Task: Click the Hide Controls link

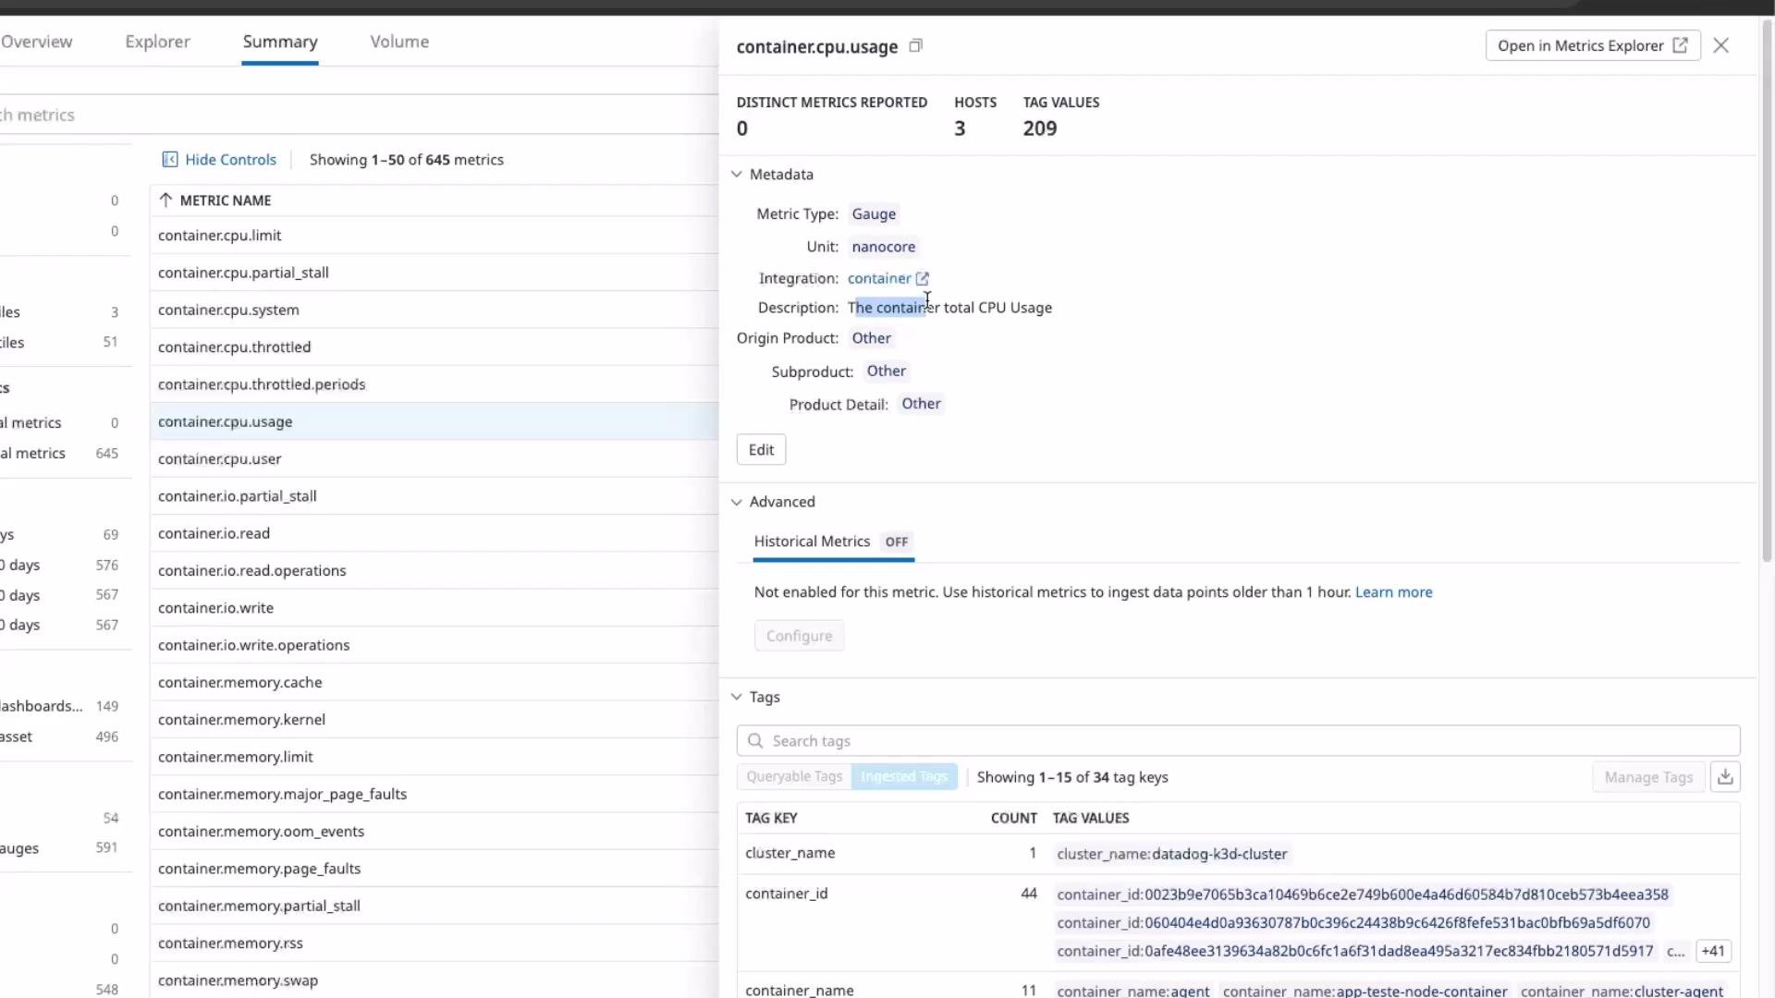Action: [230, 160]
